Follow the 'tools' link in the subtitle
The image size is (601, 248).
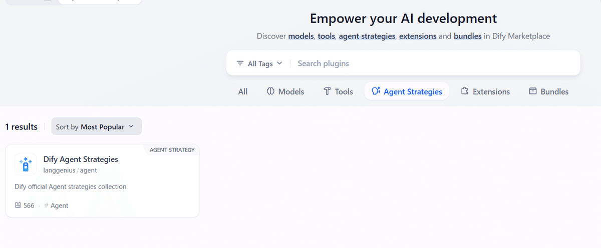(x=326, y=36)
